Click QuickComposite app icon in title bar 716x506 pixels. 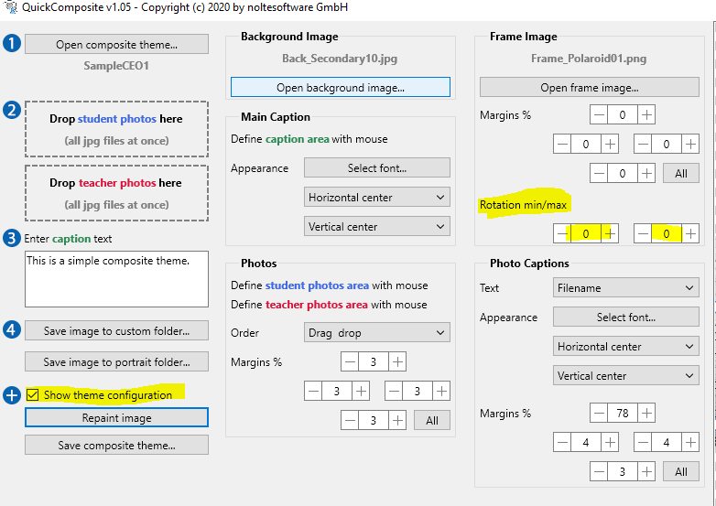9,7
